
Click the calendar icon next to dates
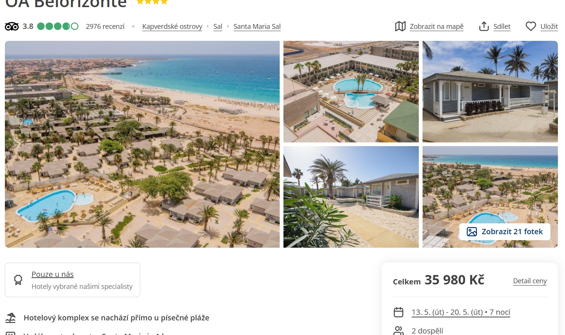[x=399, y=312]
